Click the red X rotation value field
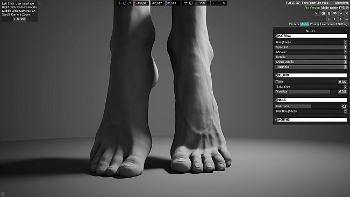This screenshot has height=197, width=350. point(141,3)
